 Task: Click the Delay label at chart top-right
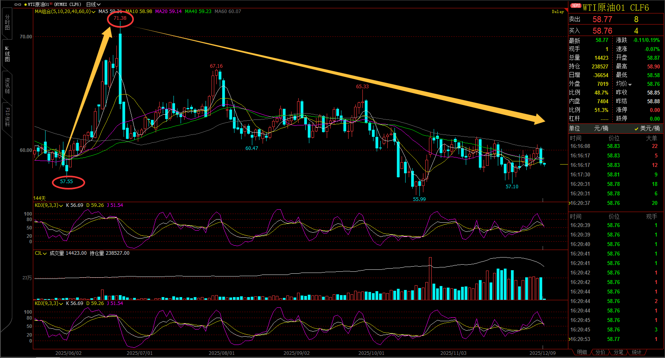(x=558, y=12)
